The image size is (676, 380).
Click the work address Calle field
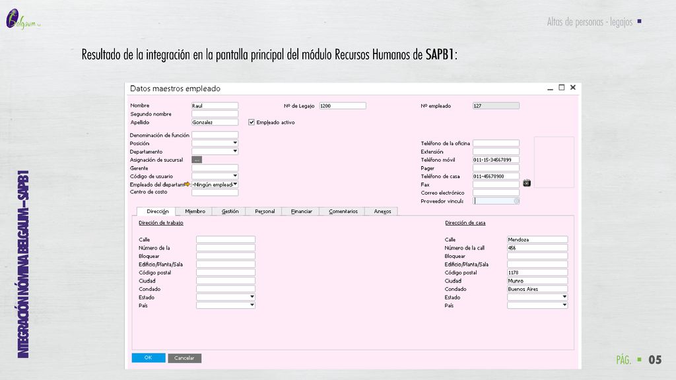click(226, 239)
